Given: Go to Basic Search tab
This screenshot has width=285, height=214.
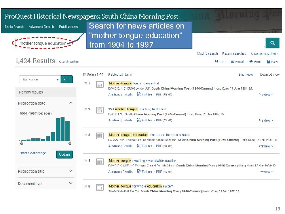Looking at the screenshot, I should click(x=14, y=27).
